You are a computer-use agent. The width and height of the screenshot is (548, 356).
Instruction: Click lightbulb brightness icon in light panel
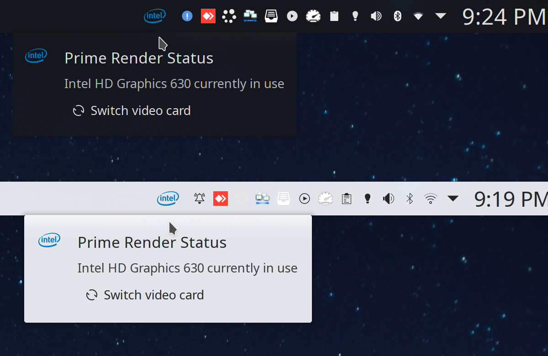click(x=367, y=199)
